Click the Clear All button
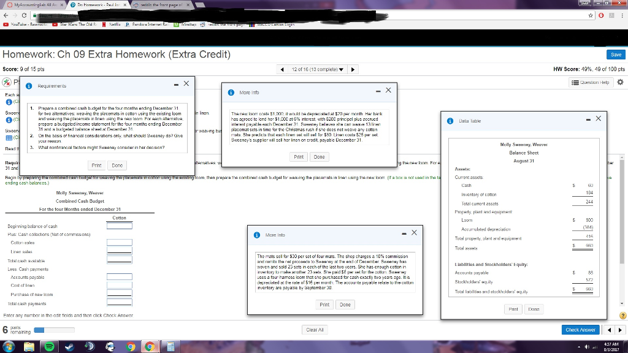Screen dimensions: 628x353 [x=315, y=330]
